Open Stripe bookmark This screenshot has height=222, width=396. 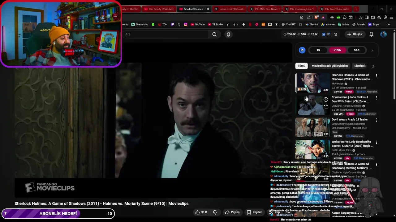pos(373,24)
